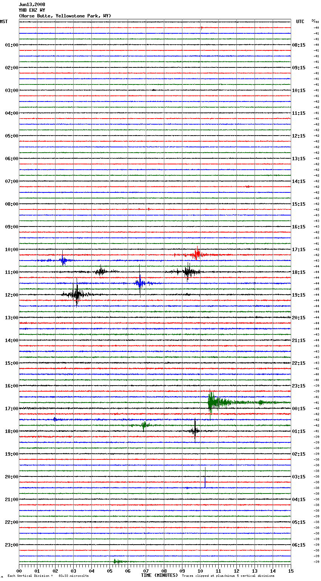Click the "MST" column header
Image resolution: width=321 pixels, height=581 pixels.
[x=4, y=22]
